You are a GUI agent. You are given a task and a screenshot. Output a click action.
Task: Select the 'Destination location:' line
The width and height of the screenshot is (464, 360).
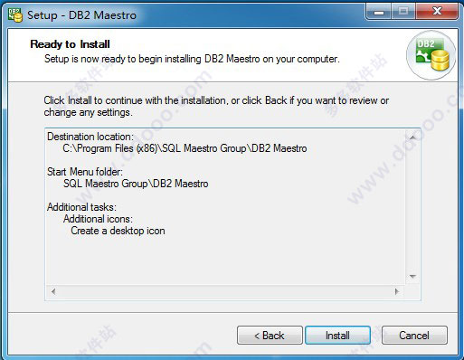coord(90,137)
